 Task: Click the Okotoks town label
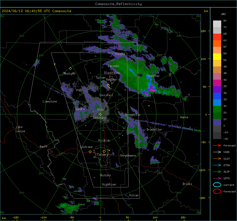(105, 175)
